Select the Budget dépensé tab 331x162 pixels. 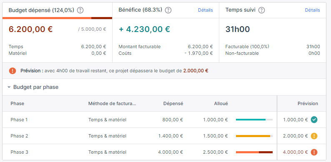(57, 10)
